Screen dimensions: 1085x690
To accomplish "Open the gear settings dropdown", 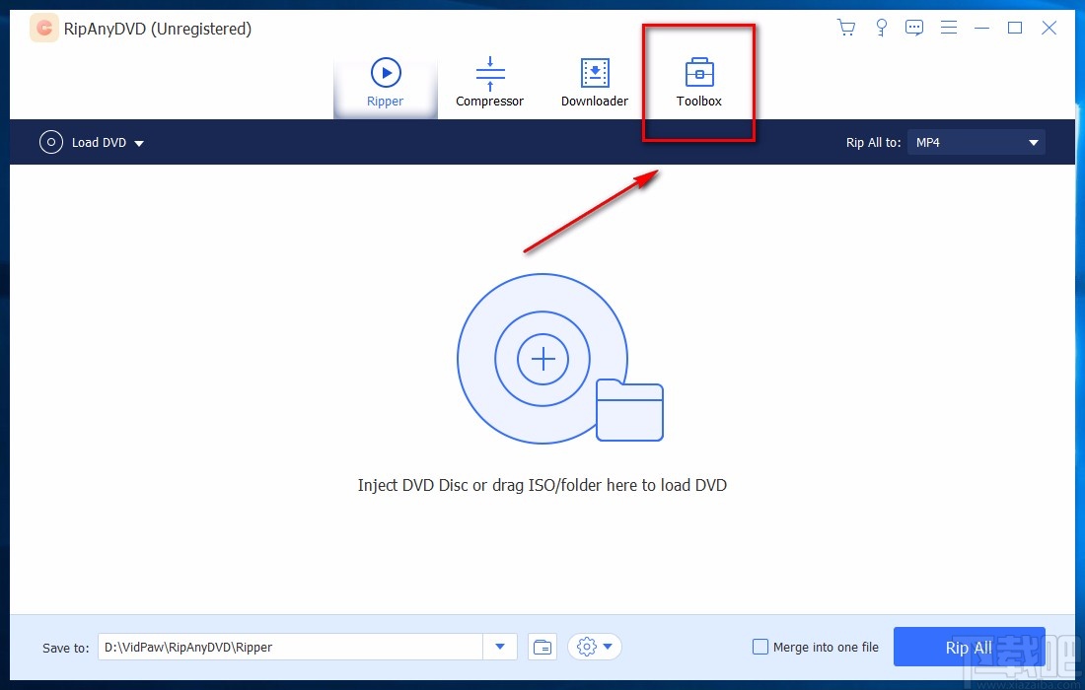I will (595, 648).
